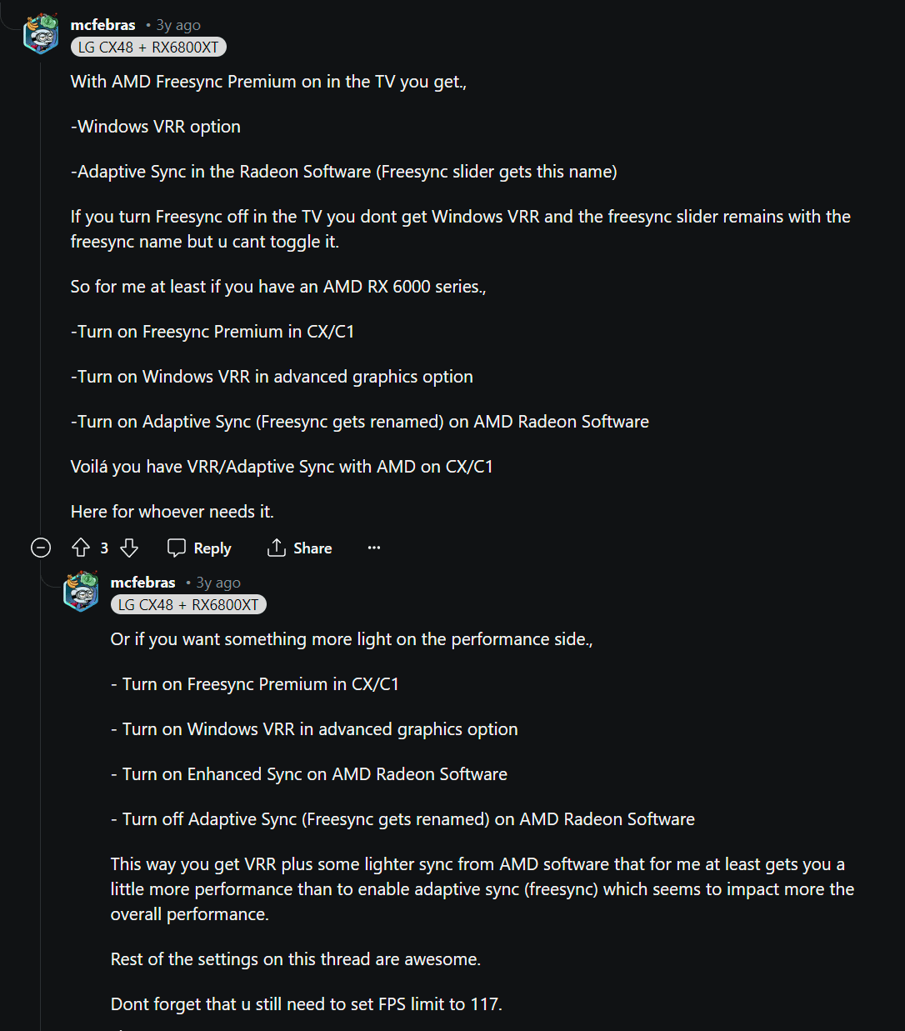Open the top comment's '3y ago' timestamp
905x1031 pixels.
[x=178, y=25]
